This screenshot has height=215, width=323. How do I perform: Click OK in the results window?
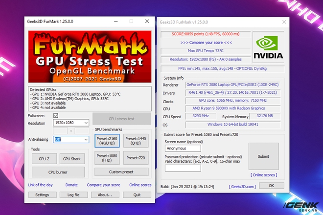click(x=272, y=186)
